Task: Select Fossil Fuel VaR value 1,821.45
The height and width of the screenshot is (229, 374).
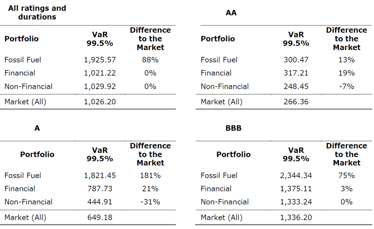Action: coord(100,176)
